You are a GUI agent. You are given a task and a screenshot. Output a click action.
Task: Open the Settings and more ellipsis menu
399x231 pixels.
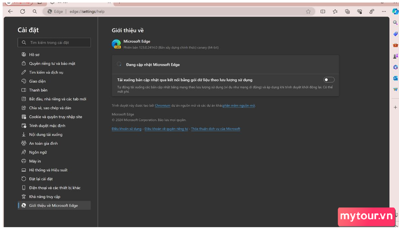coord(384,11)
